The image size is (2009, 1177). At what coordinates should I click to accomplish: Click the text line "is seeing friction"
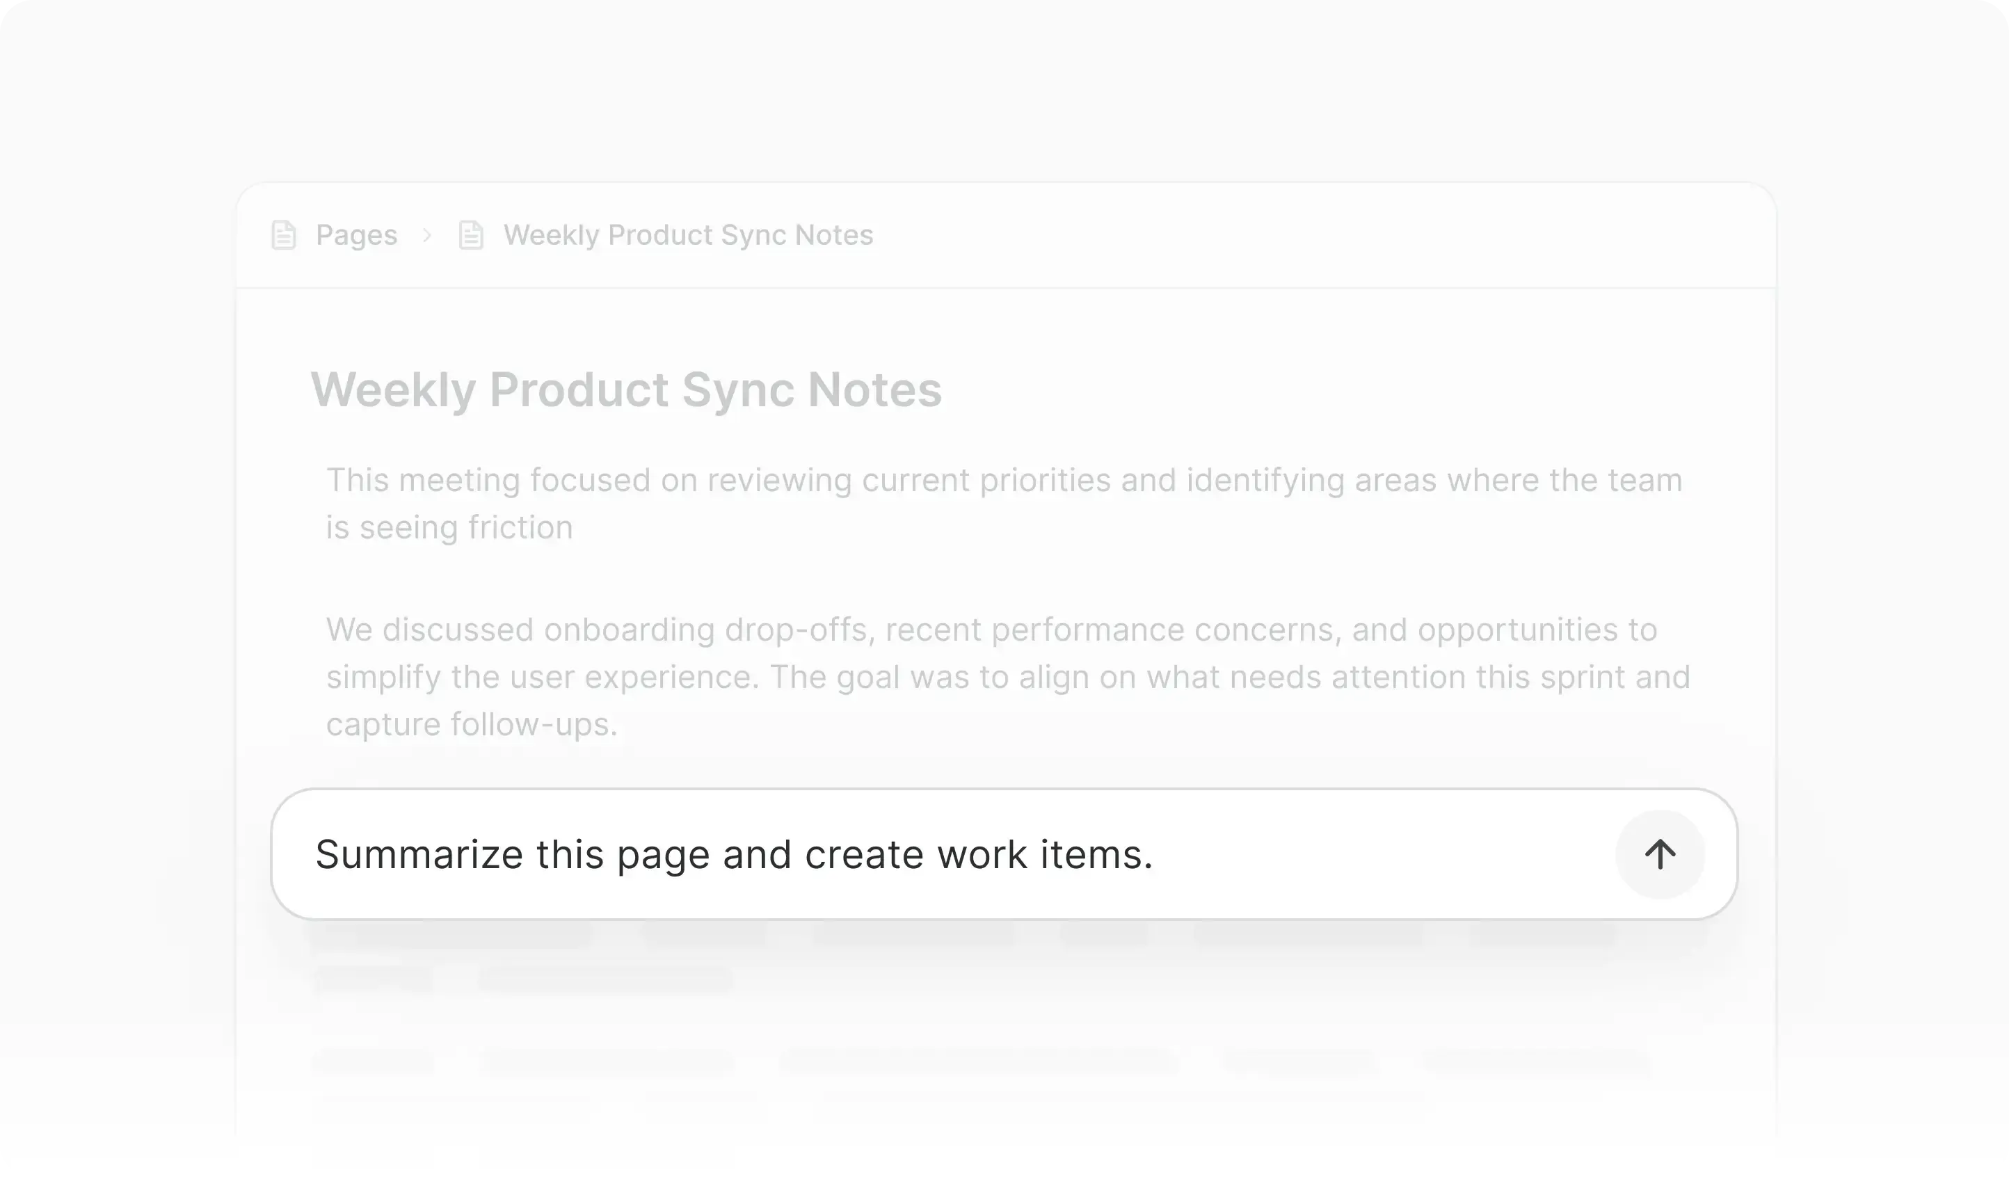(x=449, y=527)
